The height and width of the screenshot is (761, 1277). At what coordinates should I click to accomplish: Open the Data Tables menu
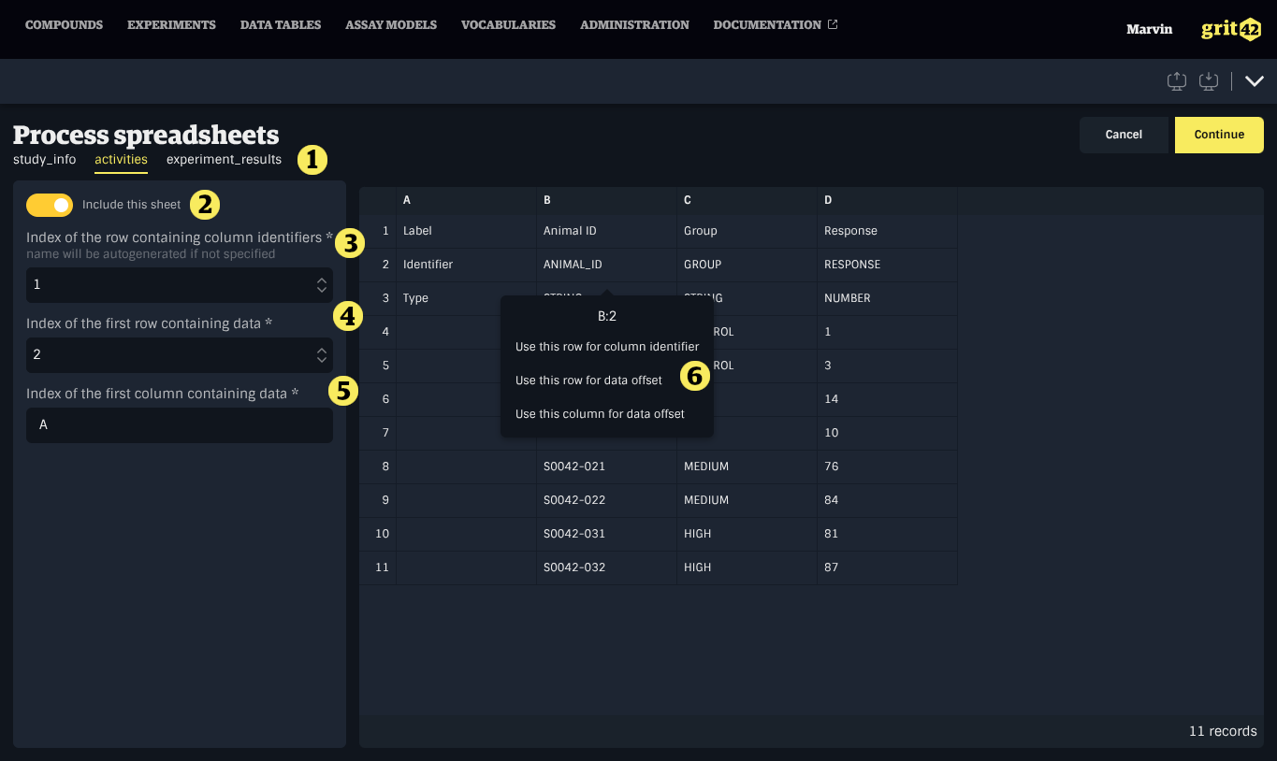281,25
